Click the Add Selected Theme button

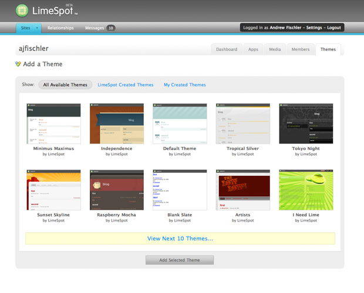[180, 260]
